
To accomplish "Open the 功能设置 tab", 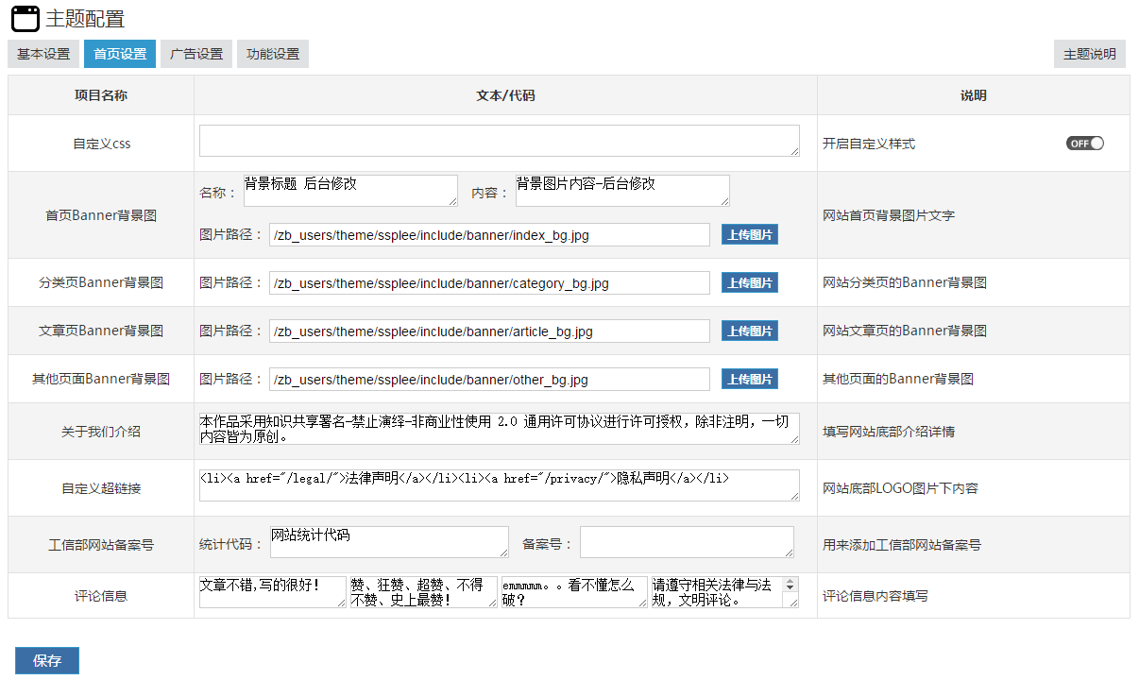I will 273,54.
